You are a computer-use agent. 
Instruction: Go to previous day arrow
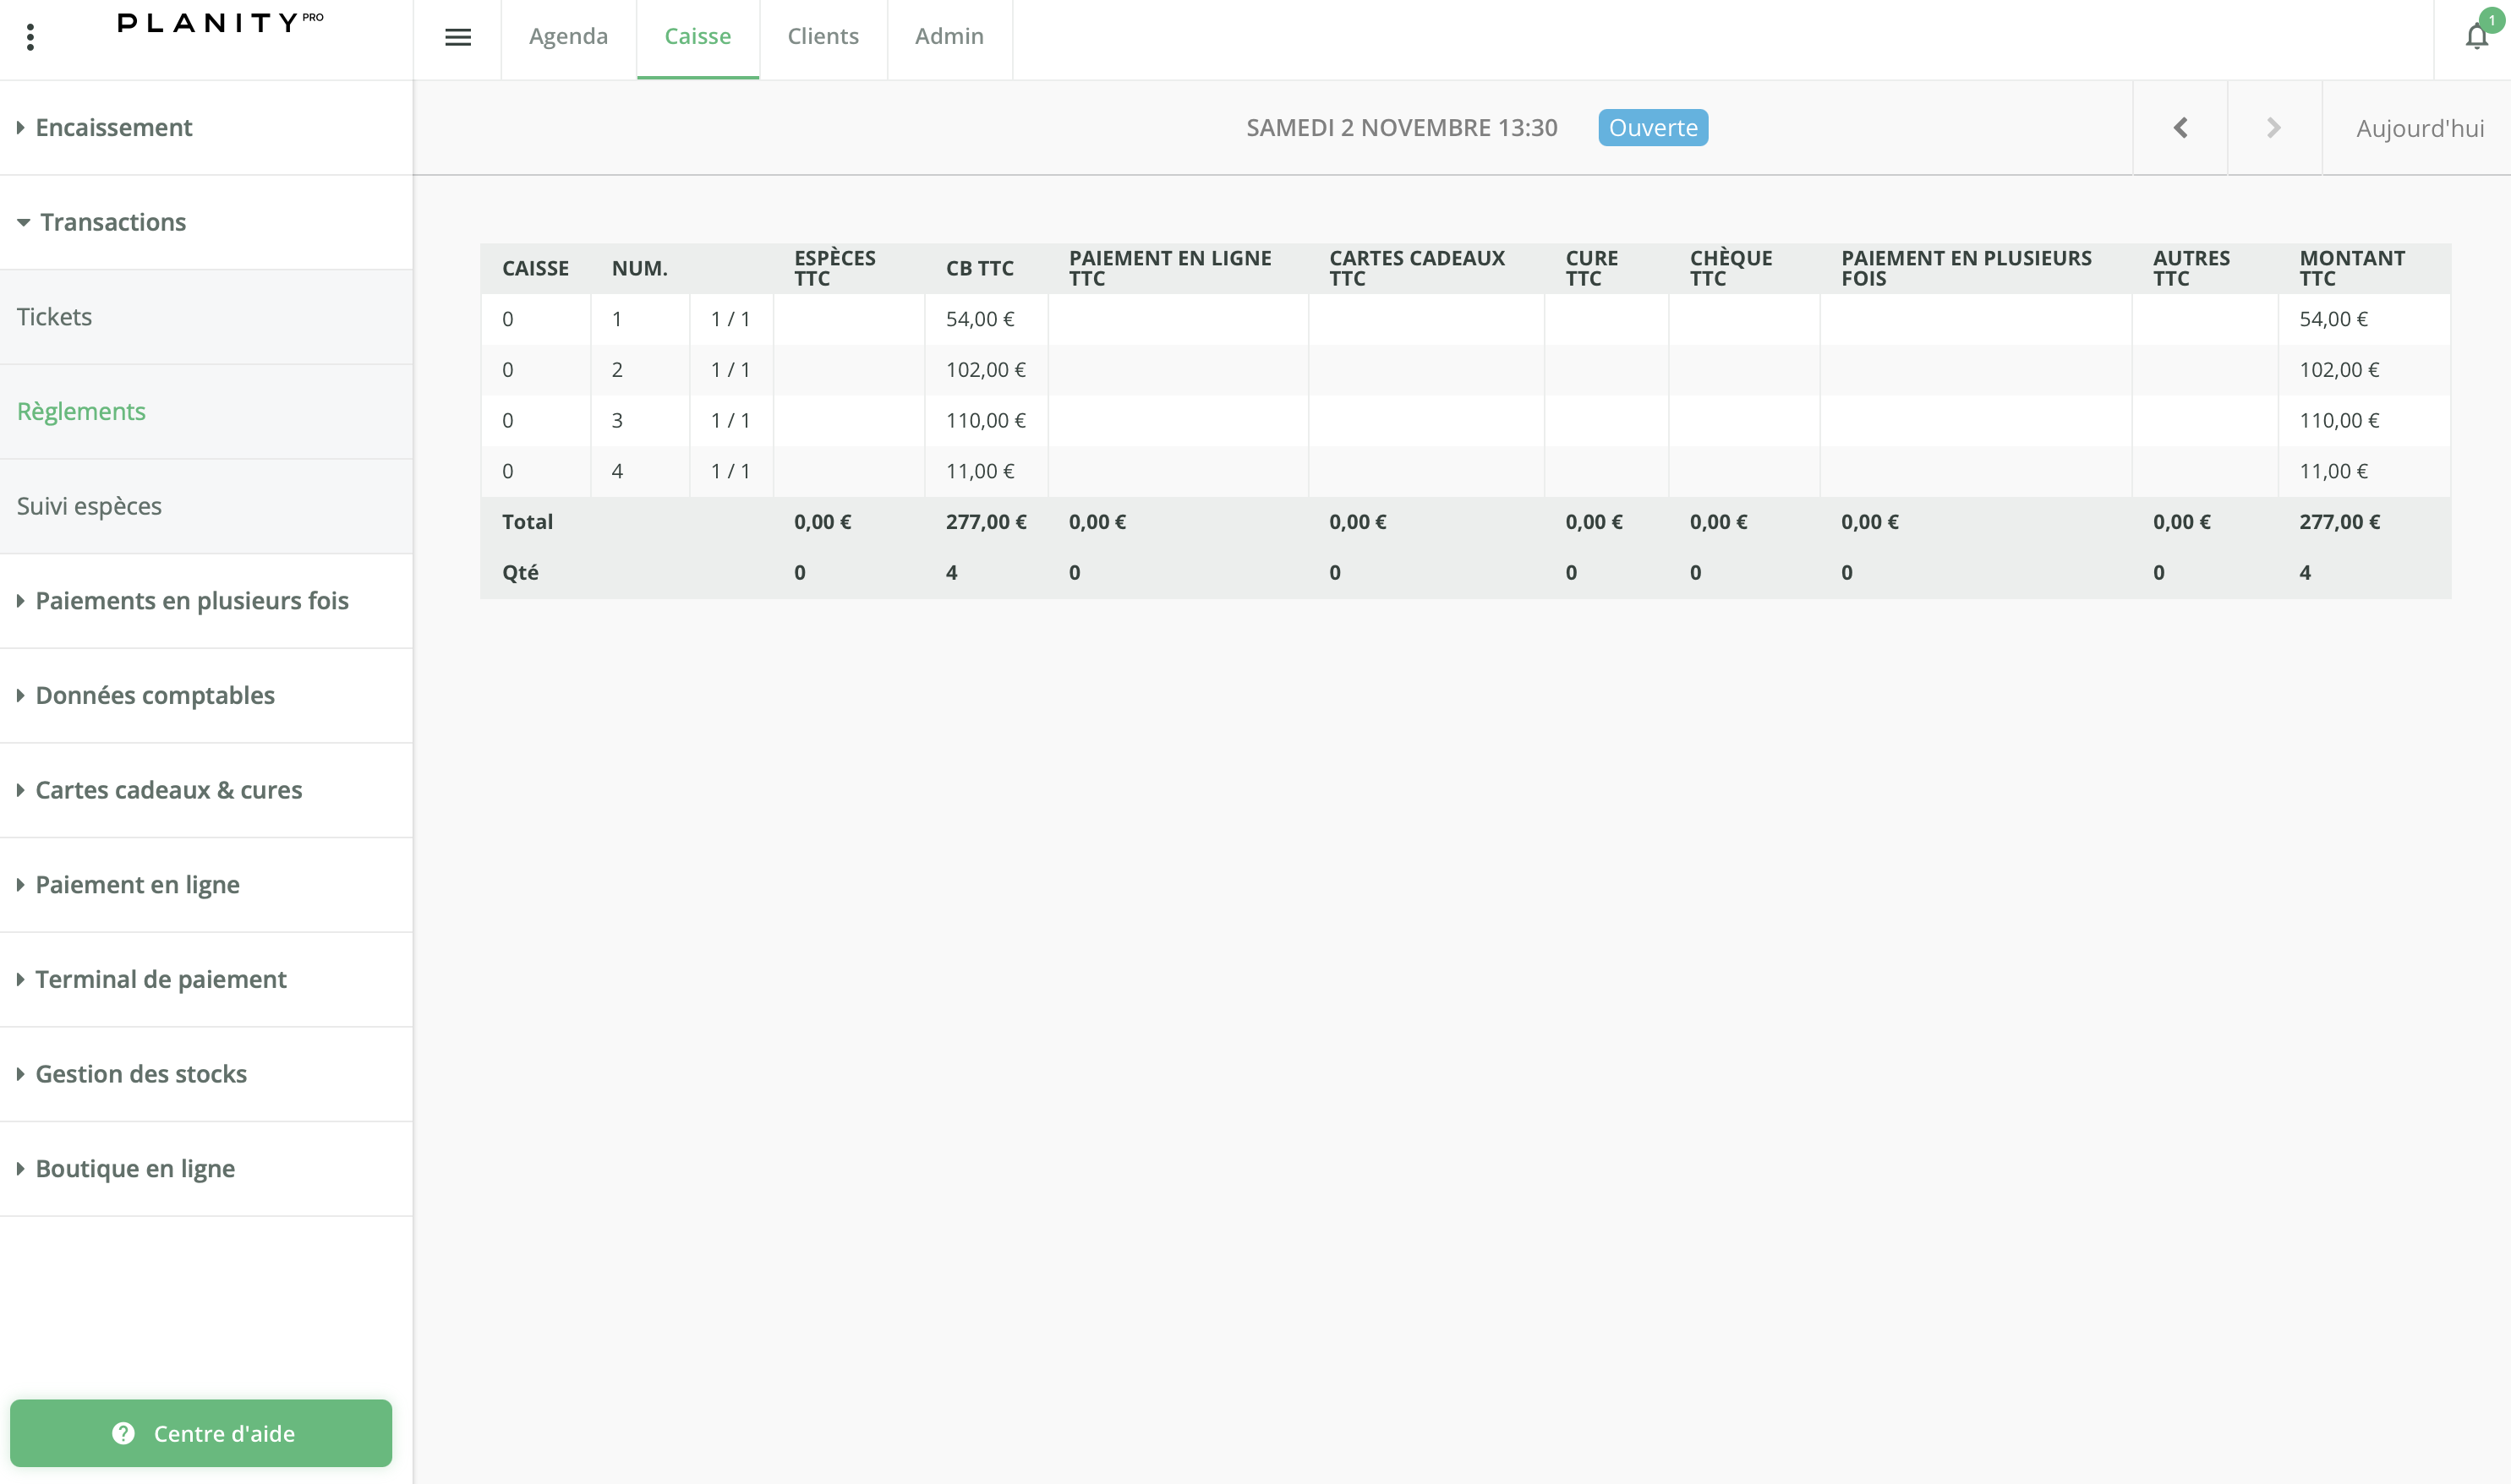coord(2180,128)
